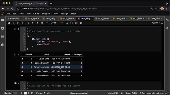The image size is (170, 95).
Task: Click the terminal count icon in status bar
Action: pyautogui.click(x=25, y=93)
